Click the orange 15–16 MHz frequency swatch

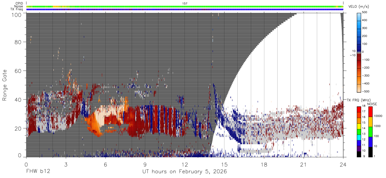359,121
